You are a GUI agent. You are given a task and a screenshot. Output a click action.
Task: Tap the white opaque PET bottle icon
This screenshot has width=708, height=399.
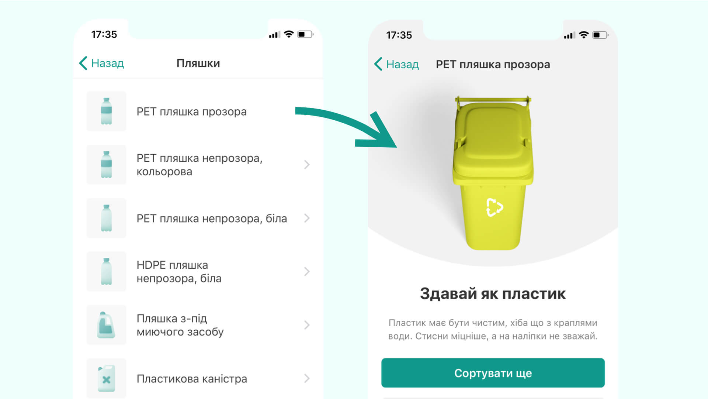click(106, 218)
